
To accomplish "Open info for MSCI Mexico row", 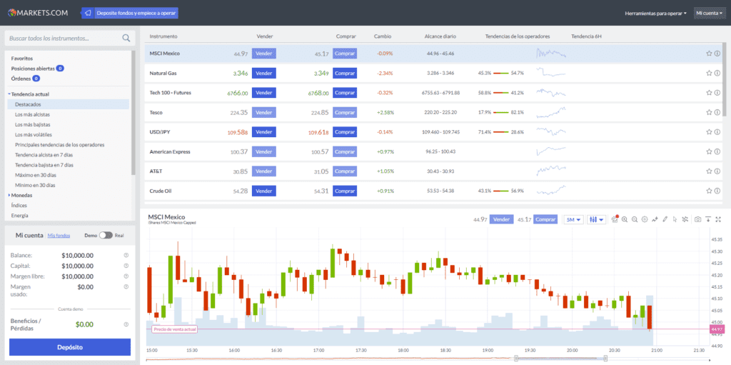I will point(717,53).
